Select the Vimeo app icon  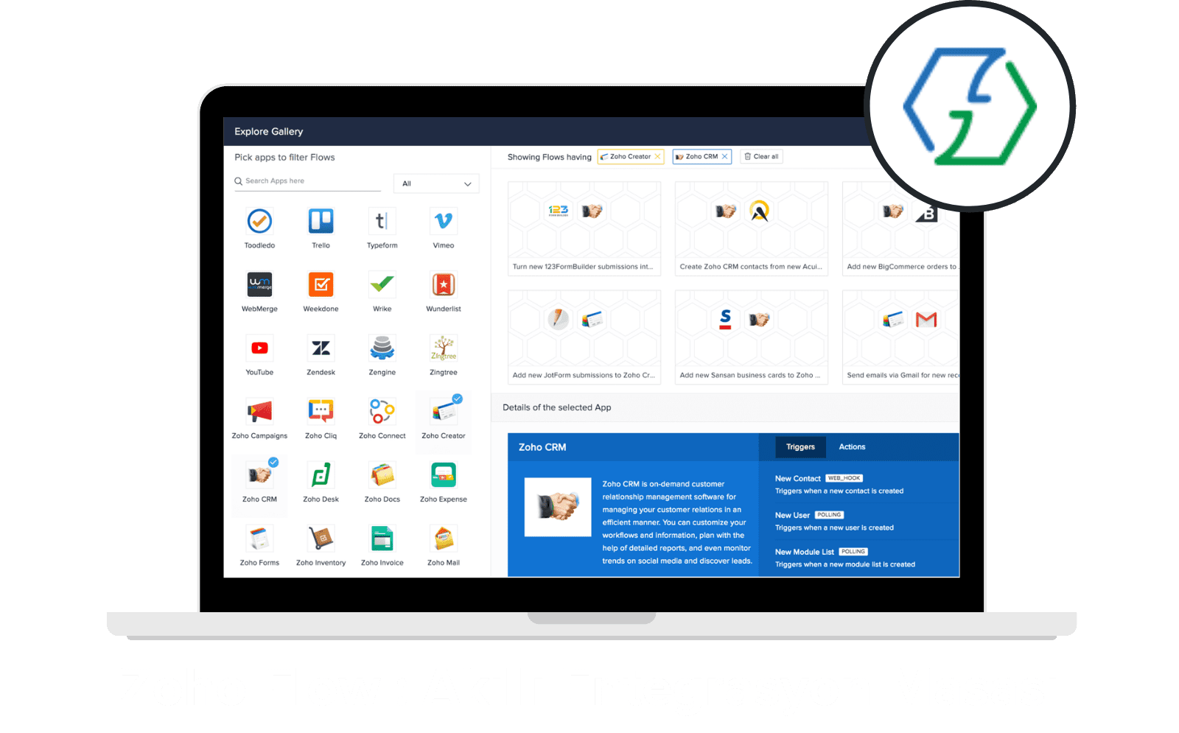[444, 221]
